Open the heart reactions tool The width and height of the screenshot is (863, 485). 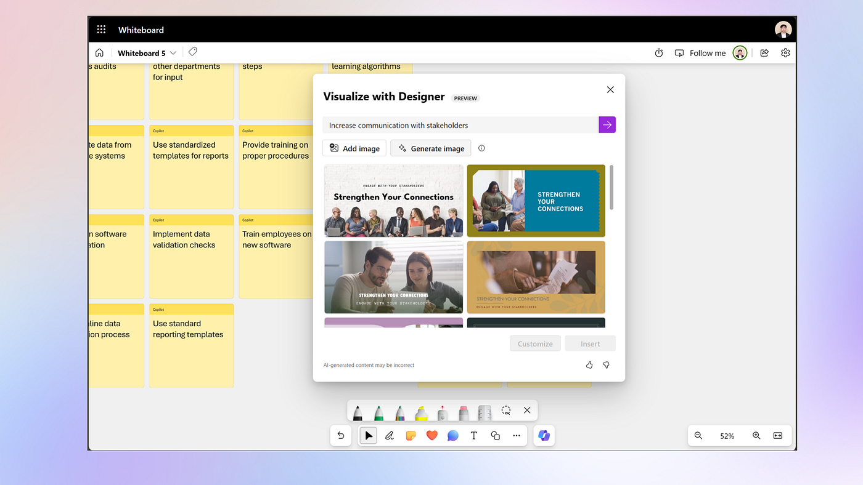(431, 436)
